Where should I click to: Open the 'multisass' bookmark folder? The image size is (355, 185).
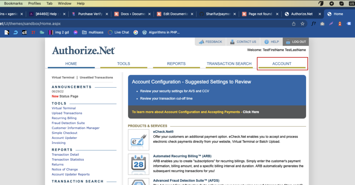pos(93,32)
